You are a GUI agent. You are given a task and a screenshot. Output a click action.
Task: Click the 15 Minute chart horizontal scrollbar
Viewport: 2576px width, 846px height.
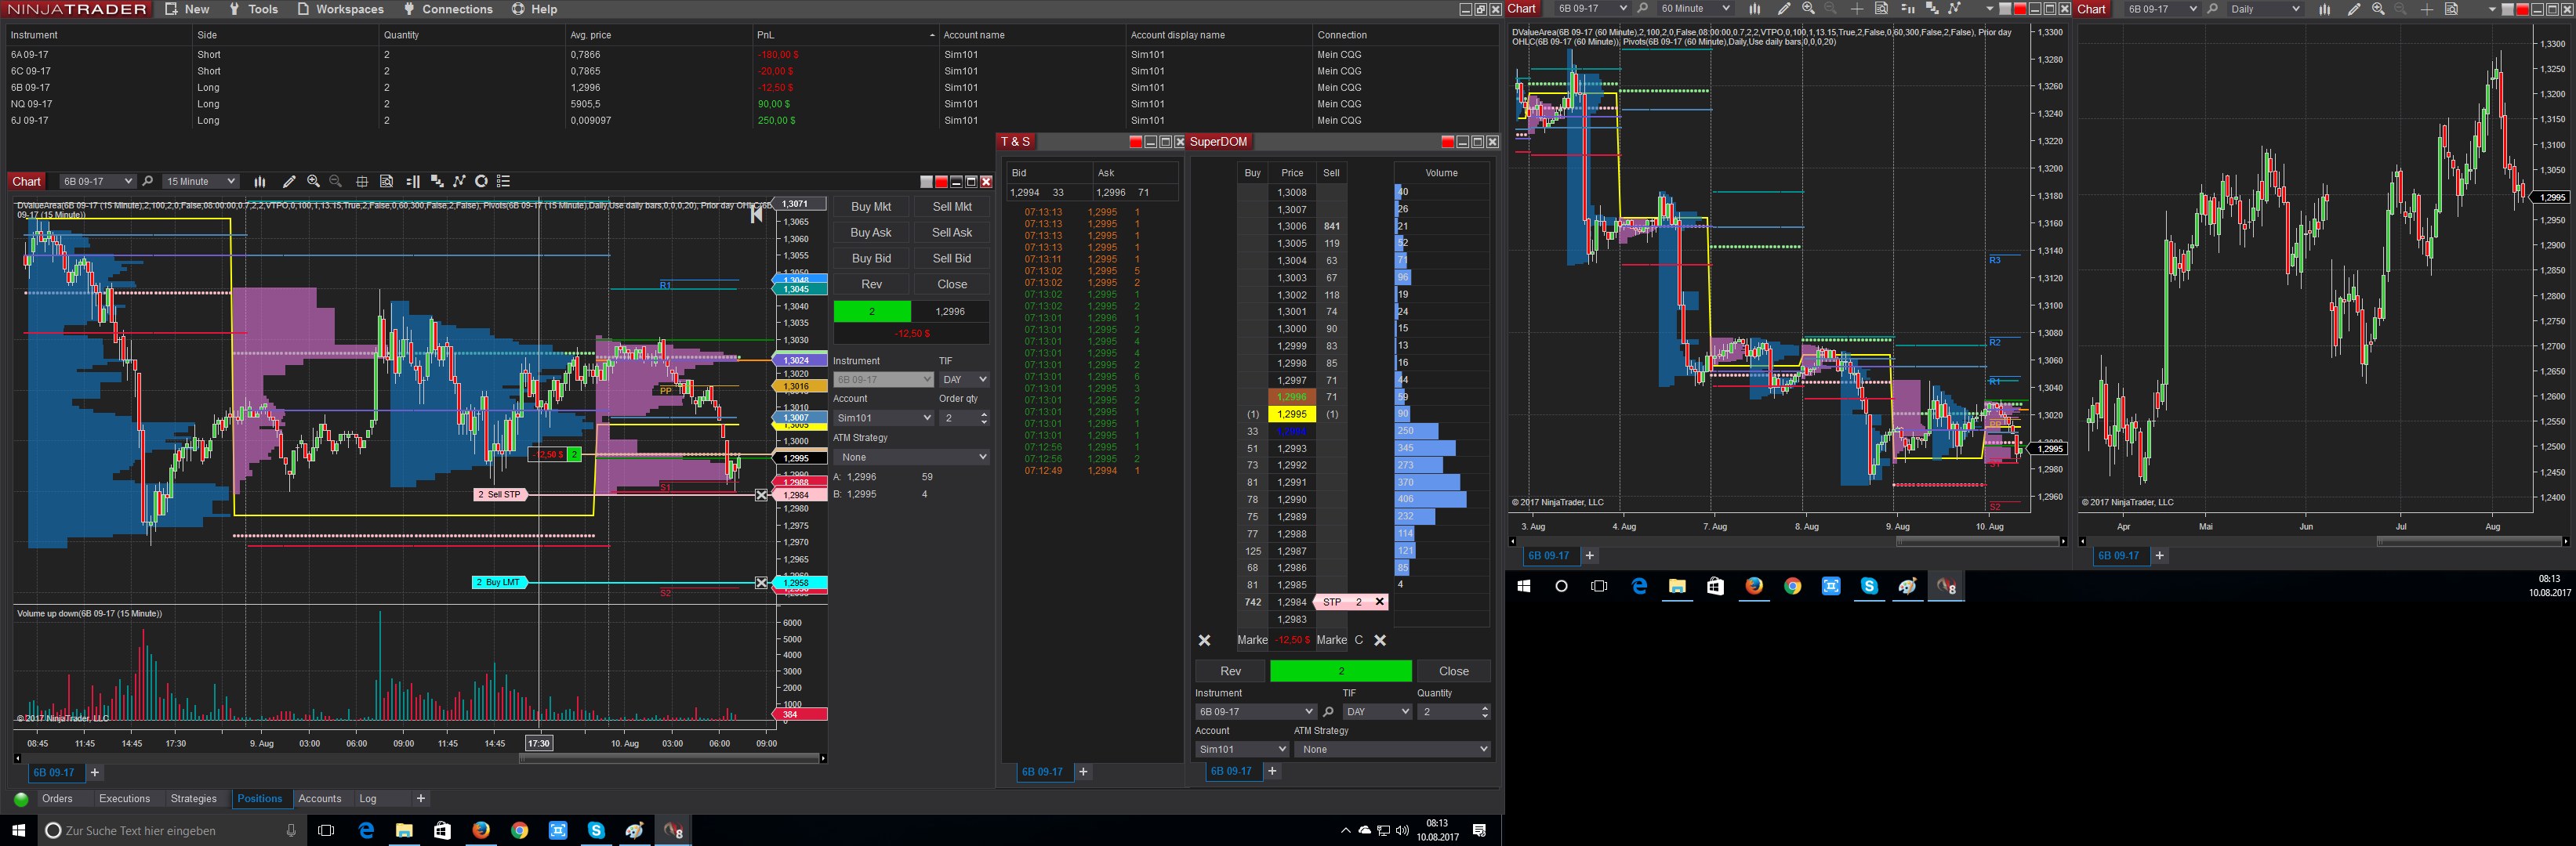coord(670,758)
